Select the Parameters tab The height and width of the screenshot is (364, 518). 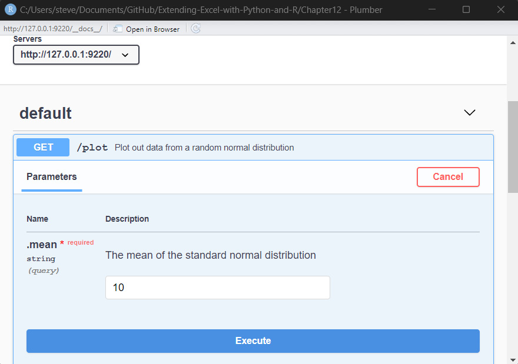click(52, 177)
